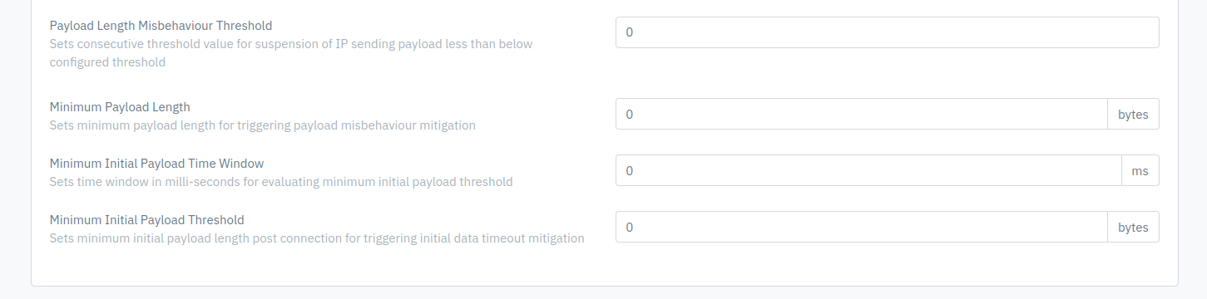Screen dimensions: 1207x299
Task: Click the help text about payload misbehaviour mitigation
Action: pyautogui.click(x=263, y=125)
